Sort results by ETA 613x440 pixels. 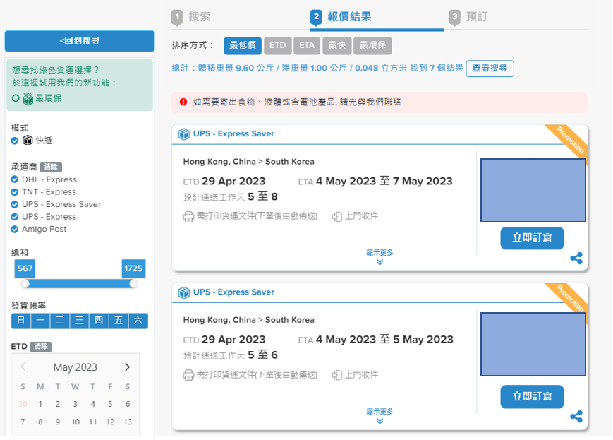tap(307, 45)
